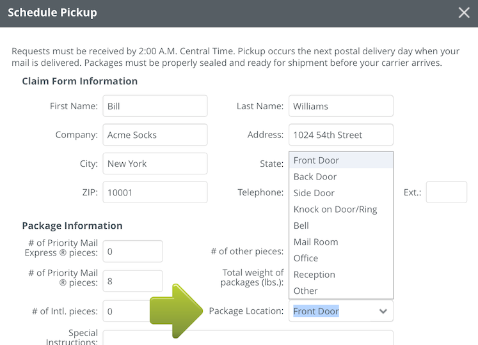478x345 pixels.
Task: Click the telephone Ext. input box
Action: pos(446,192)
